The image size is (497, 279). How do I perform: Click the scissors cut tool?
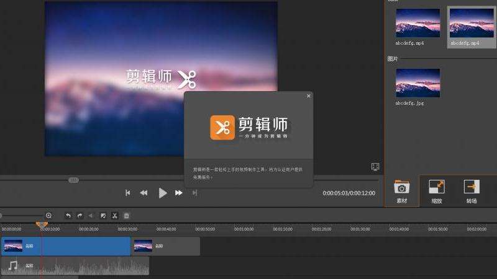tap(115, 216)
